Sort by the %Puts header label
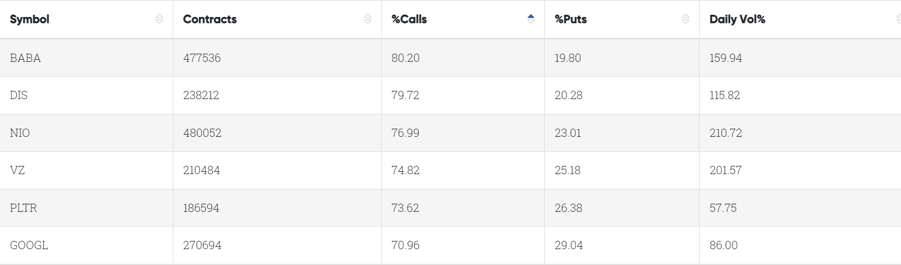This screenshot has width=901, height=265. (x=571, y=19)
